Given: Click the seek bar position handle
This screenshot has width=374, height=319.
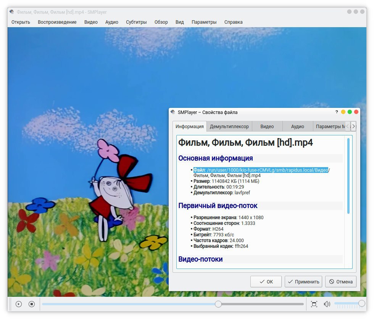Looking at the screenshot, I should pos(218,304).
